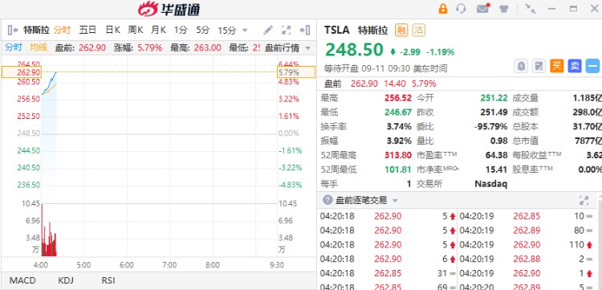
Task: Open the 盘前逐笔交易 dropdown
Action: [395, 201]
